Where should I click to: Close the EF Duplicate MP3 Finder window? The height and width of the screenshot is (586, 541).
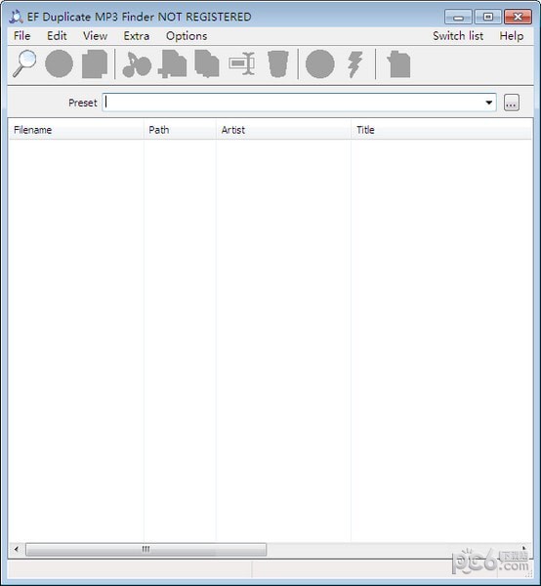[518, 17]
